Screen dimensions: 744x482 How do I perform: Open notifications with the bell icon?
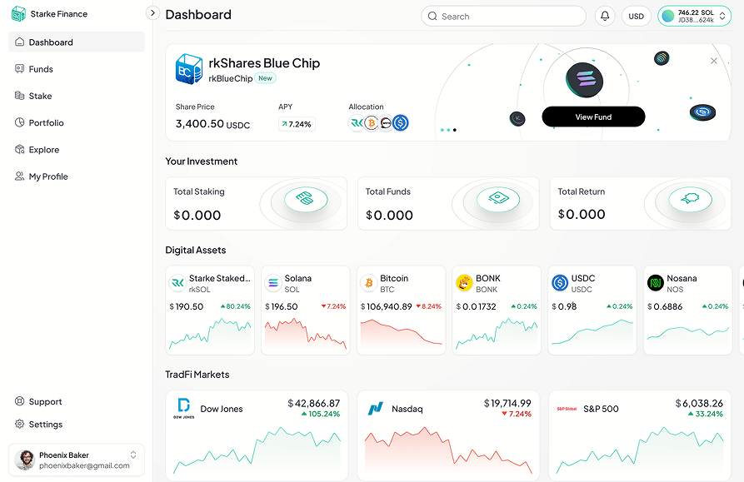605,16
